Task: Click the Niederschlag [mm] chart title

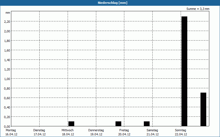Action: click(112, 3)
